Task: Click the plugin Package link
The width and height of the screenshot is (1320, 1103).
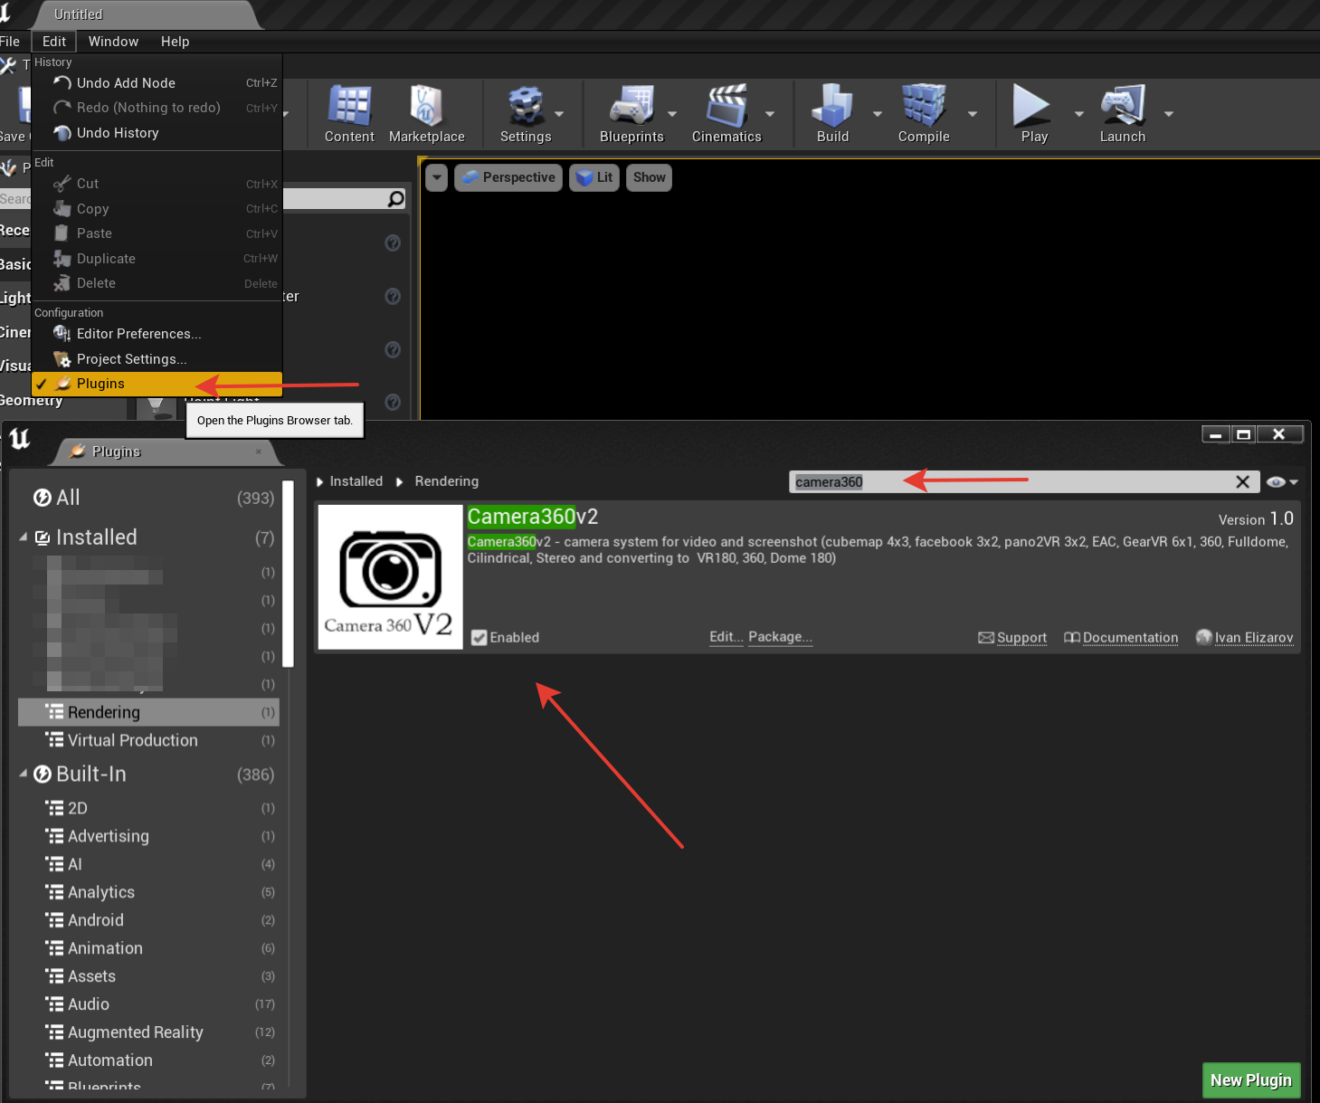Action: 780,637
